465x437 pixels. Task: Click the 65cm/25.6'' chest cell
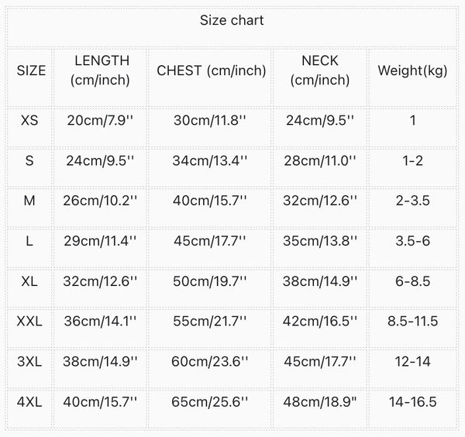point(211,401)
